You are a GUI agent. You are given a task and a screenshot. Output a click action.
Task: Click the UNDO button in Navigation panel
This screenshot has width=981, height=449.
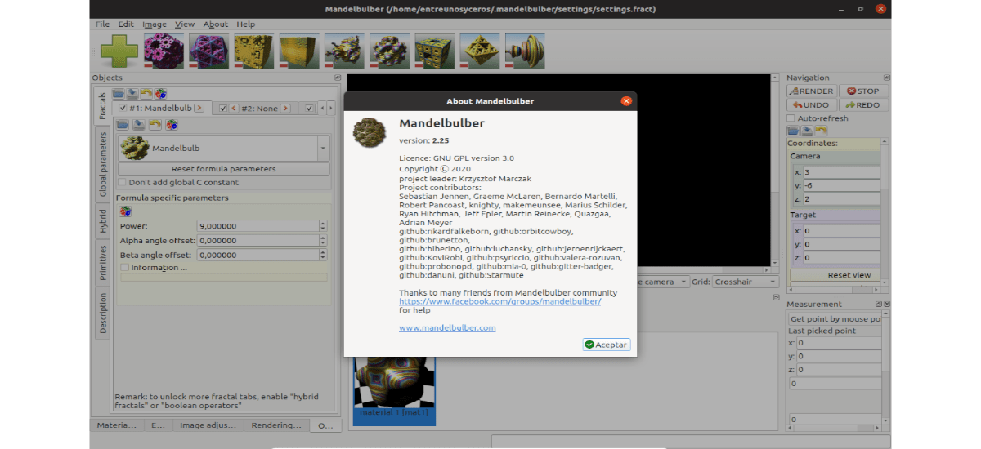[811, 105]
